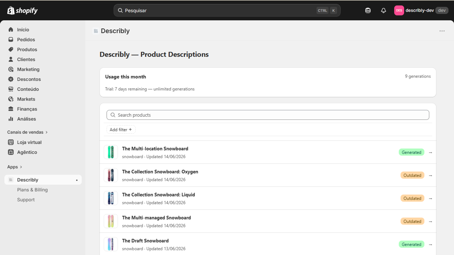This screenshot has height=255, width=454.
Task: Open the Início home icon
Action: tap(11, 29)
